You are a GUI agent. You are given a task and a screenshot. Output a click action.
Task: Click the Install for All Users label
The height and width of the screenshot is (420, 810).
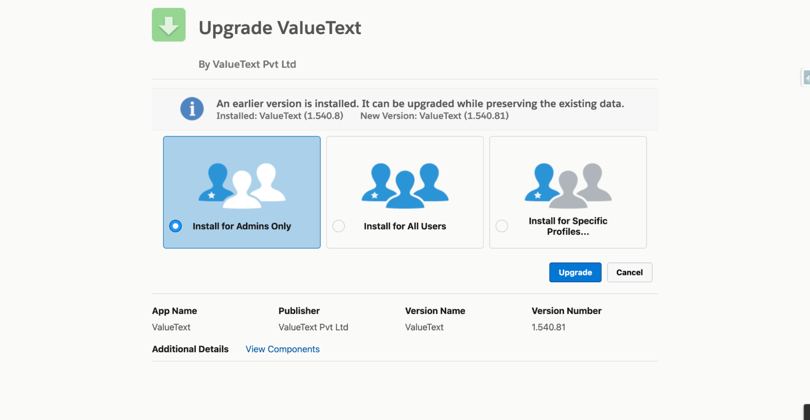pyautogui.click(x=405, y=226)
